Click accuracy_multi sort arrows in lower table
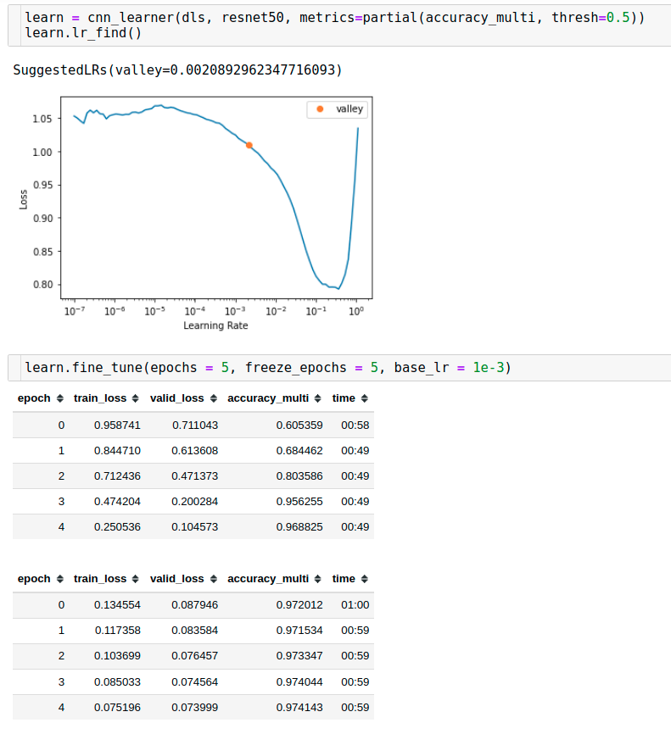 [316, 579]
